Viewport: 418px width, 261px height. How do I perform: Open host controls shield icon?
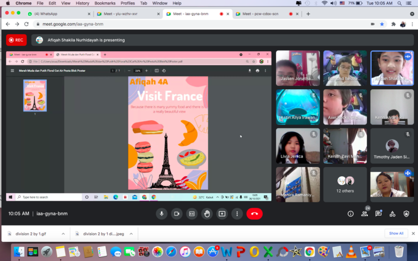406,214
